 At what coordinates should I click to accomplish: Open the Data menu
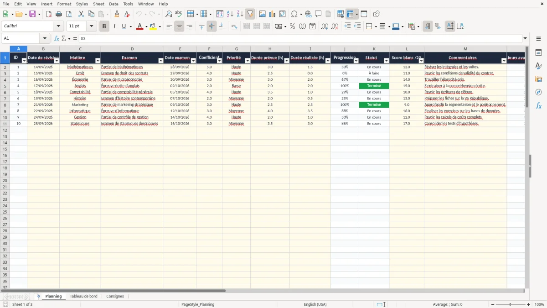[114, 4]
